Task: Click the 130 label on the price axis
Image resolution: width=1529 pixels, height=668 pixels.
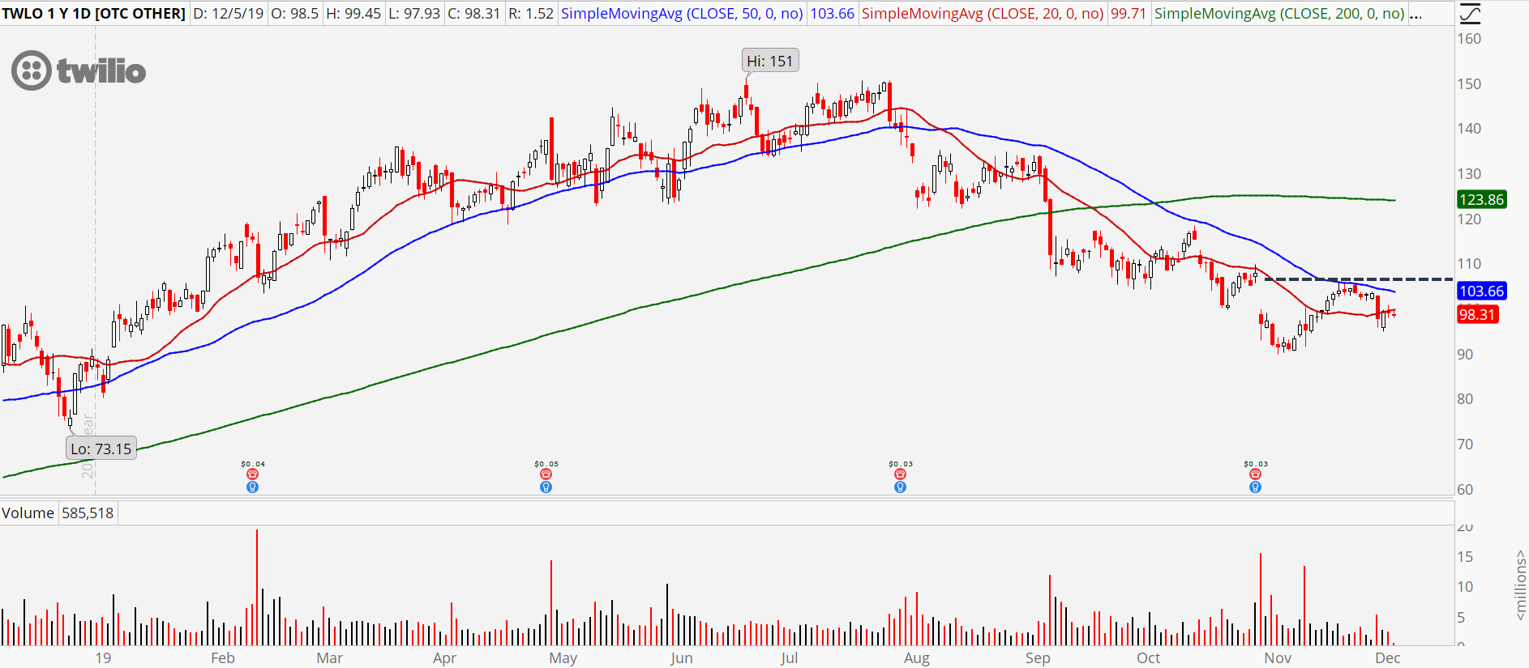Action: click(x=1468, y=173)
